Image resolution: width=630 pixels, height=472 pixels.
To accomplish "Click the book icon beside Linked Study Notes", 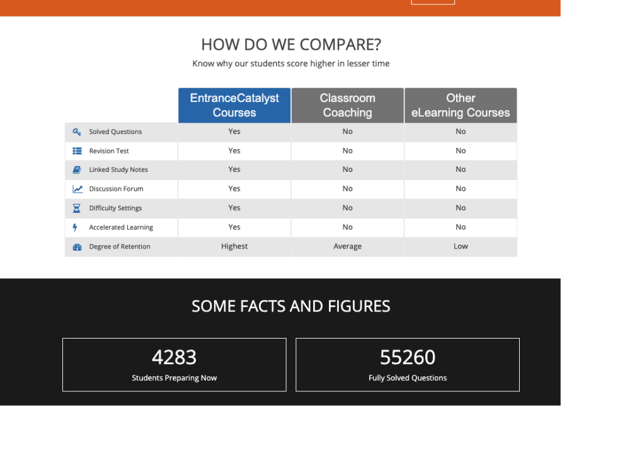I will pyautogui.click(x=77, y=170).
